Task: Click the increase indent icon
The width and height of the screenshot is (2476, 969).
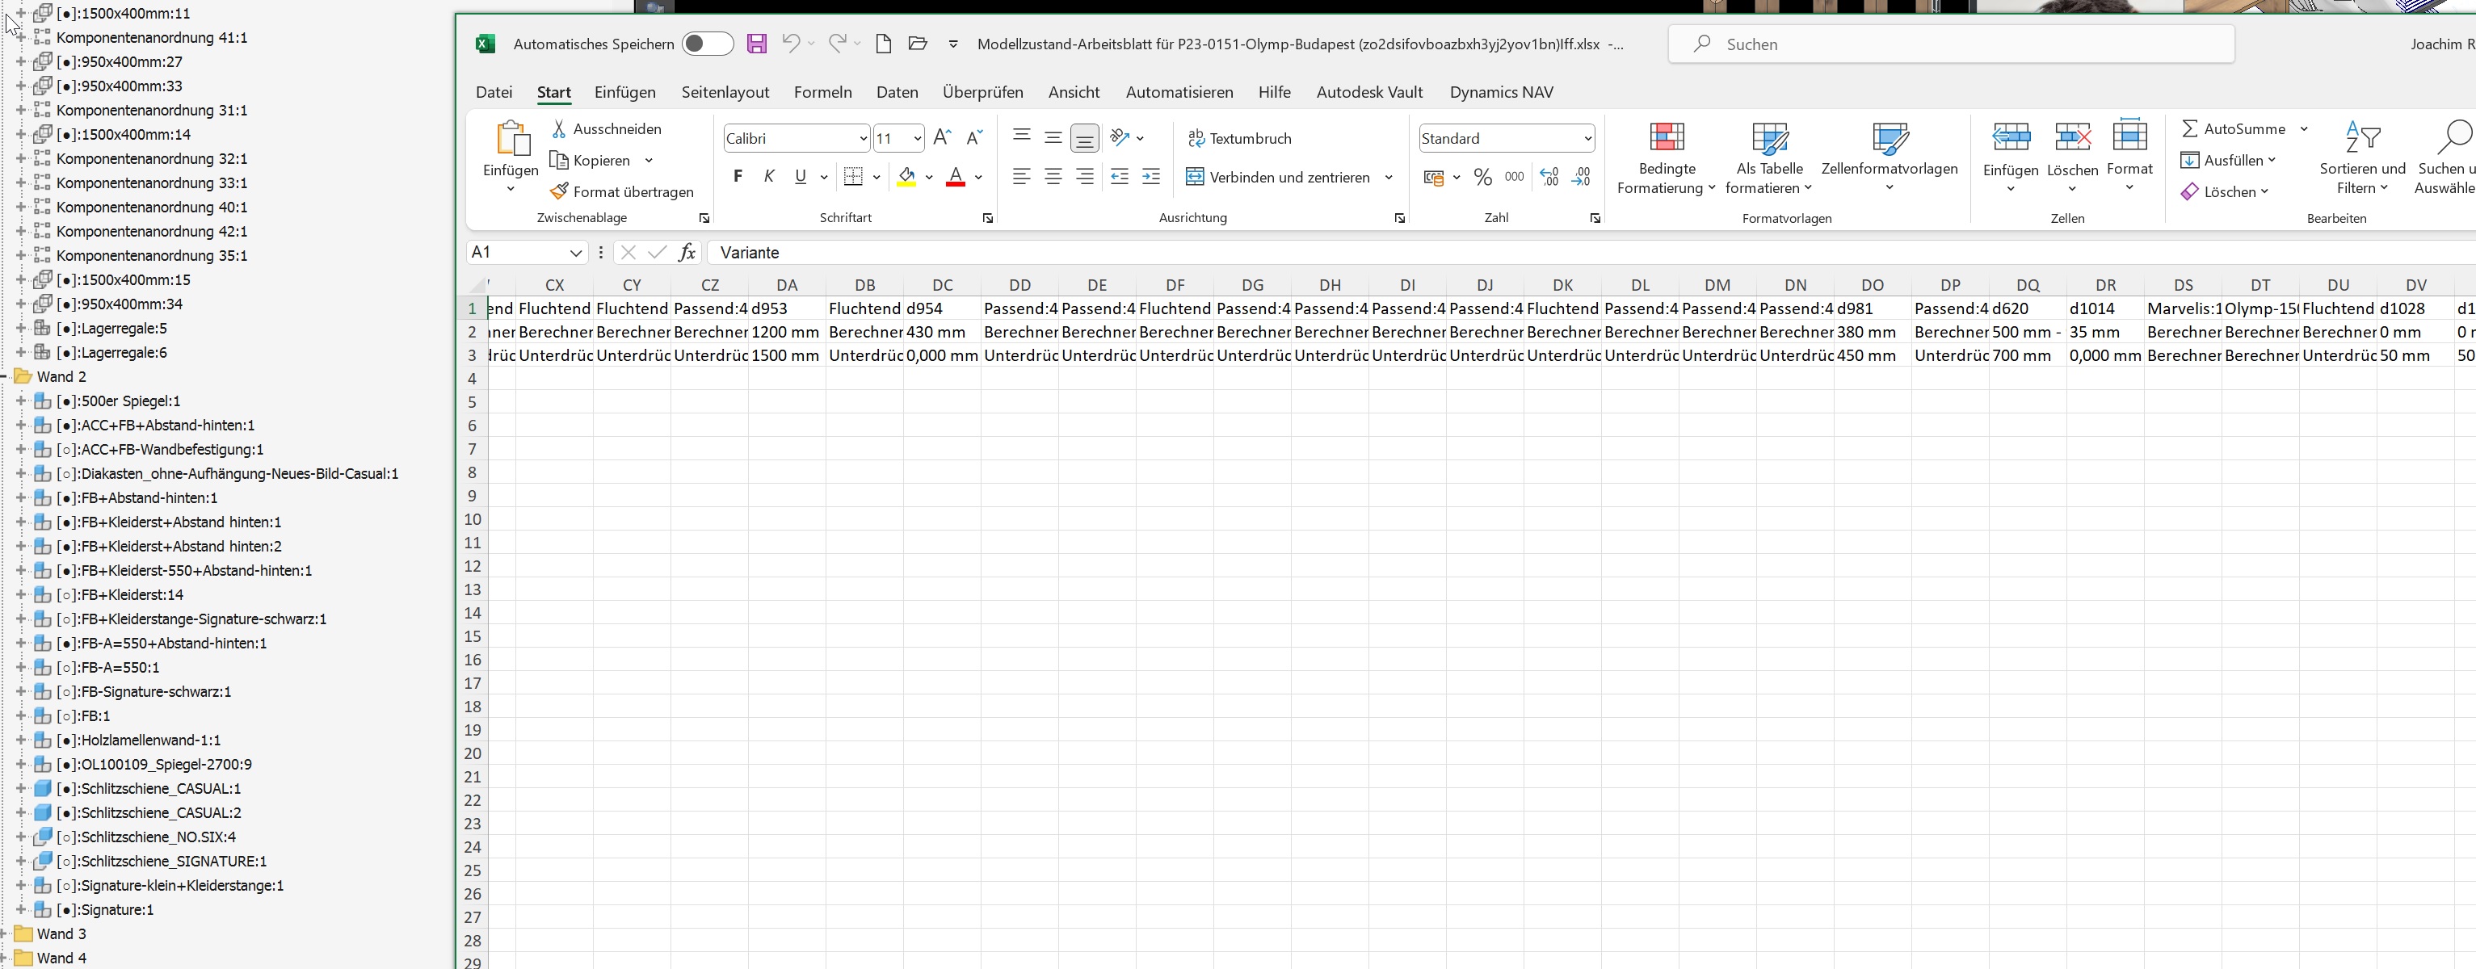Action: [1150, 176]
